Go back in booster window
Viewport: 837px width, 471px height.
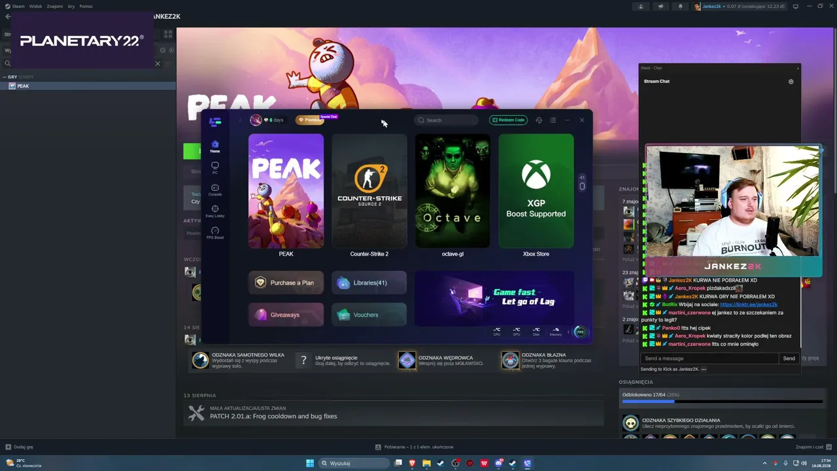[240, 120]
